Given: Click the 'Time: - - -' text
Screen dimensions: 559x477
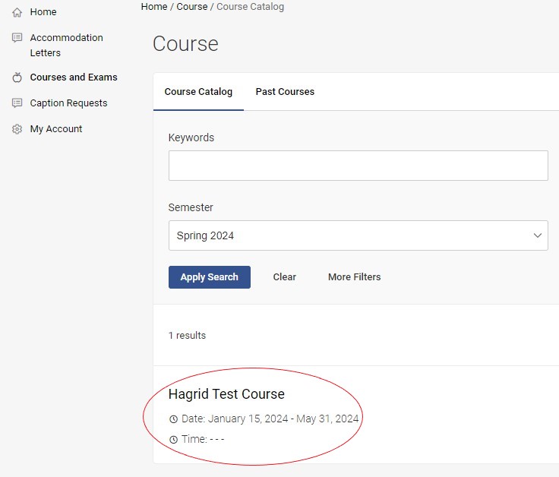Looking at the screenshot, I should (203, 439).
